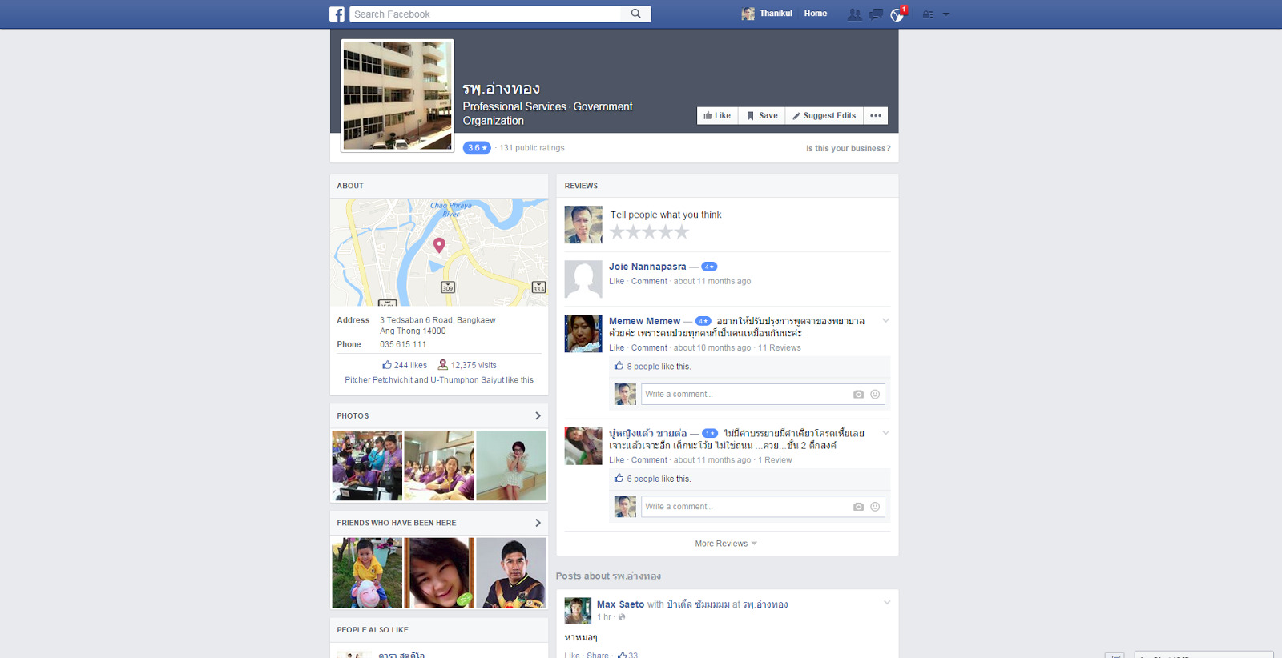
Task: Click the search magnifier icon
Action: 635,14
